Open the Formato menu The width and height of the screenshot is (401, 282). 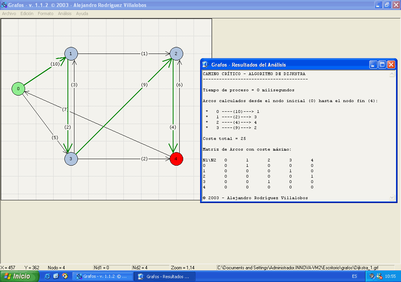point(45,13)
